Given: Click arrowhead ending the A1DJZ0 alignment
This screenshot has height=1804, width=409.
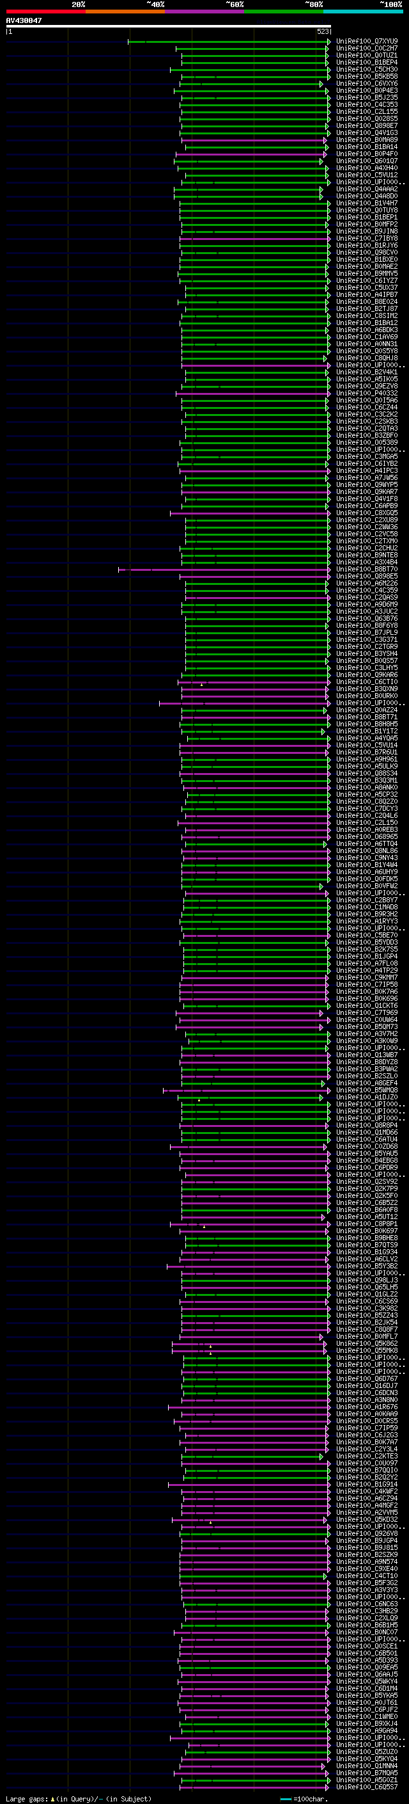Looking at the screenshot, I should (x=321, y=1098).
